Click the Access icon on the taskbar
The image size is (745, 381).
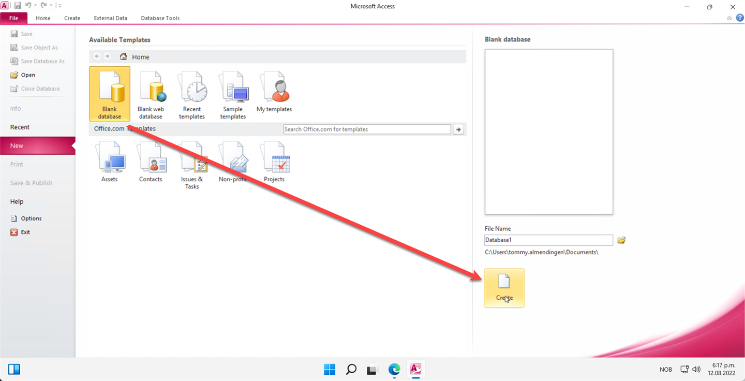pos(415,369)
